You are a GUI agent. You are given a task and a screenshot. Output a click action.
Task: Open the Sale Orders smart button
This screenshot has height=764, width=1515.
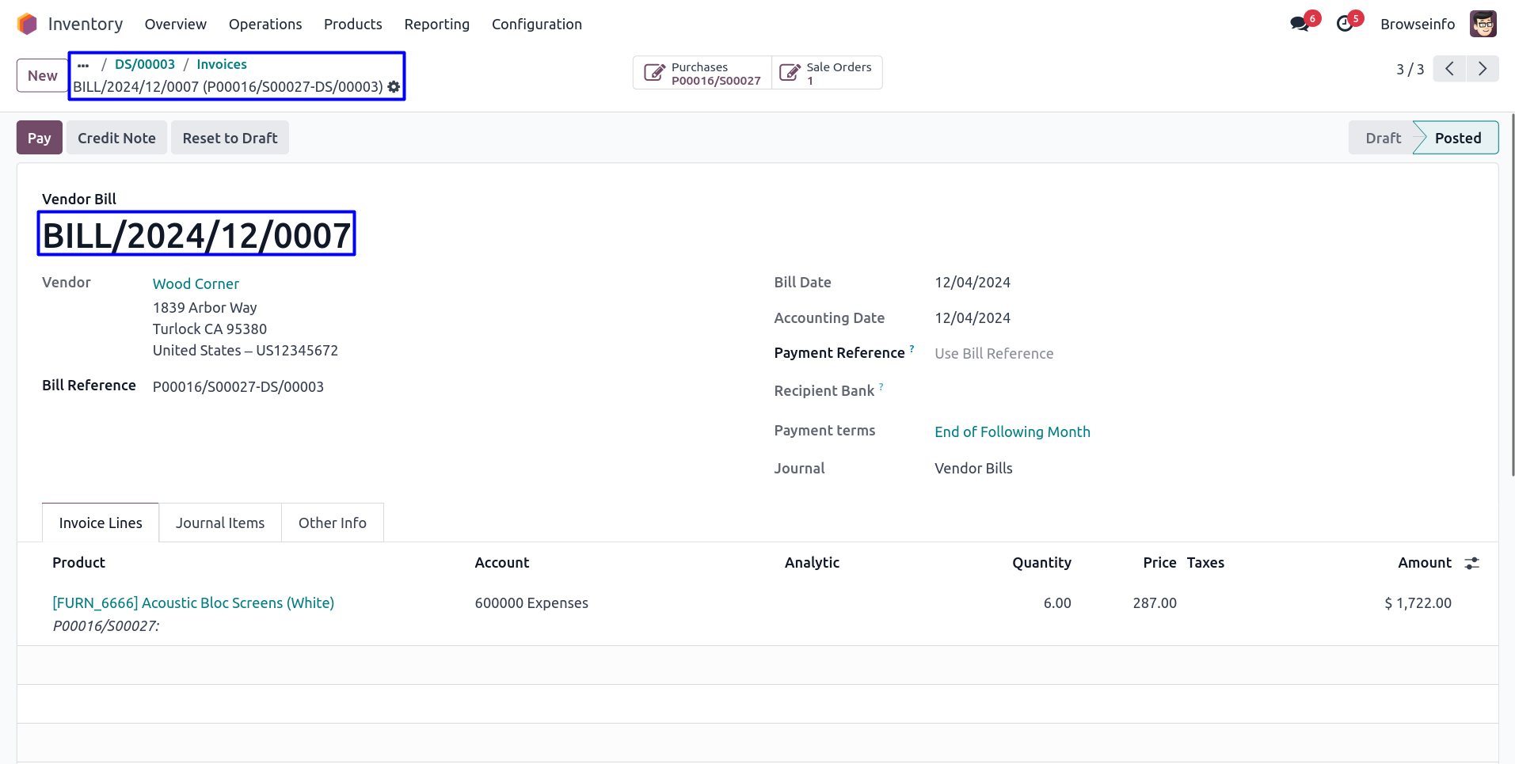(827, 73)
